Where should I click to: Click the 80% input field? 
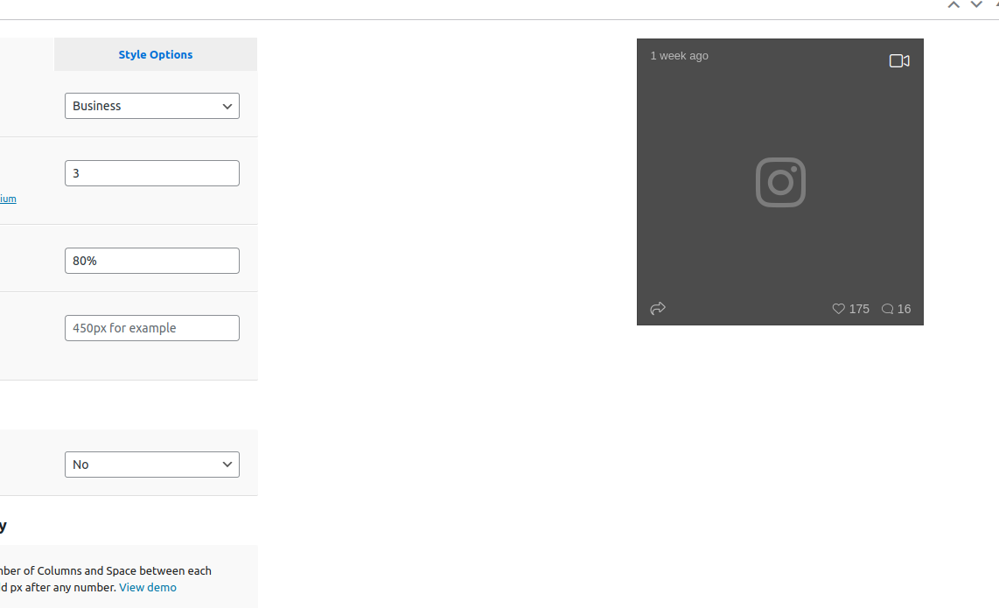[x=152, y=261]
